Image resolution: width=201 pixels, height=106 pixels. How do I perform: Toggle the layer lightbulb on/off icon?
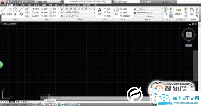point(67,16)
